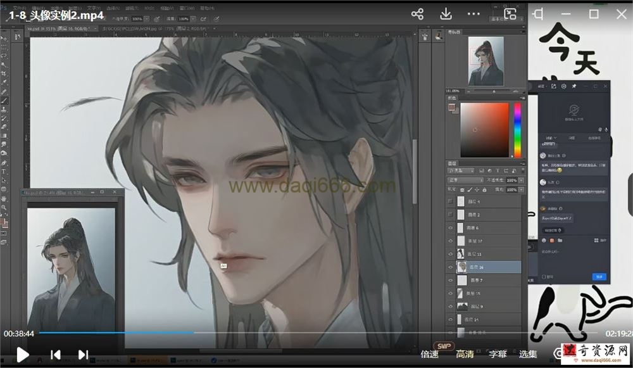Image resolution: width=633 pixels, height=368 pixels.
Task: Open layer fill slider arrow
Action: 521,189
